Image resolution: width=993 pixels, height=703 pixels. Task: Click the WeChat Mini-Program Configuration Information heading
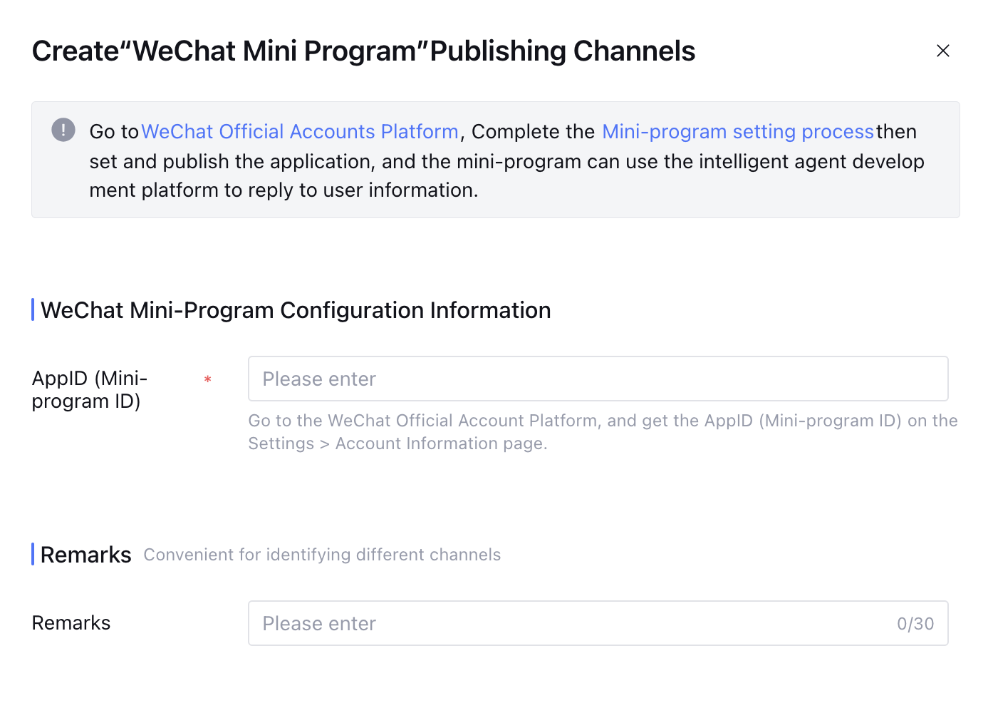pos(296,310)
